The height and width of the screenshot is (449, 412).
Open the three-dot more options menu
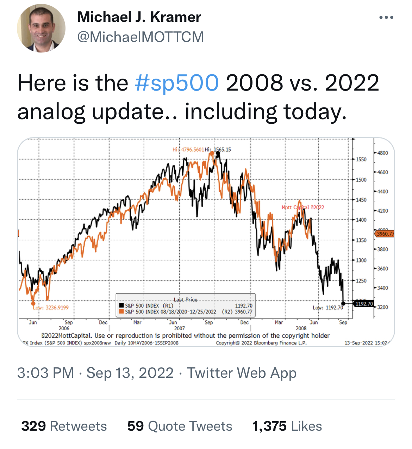click(x=386, y=17)
